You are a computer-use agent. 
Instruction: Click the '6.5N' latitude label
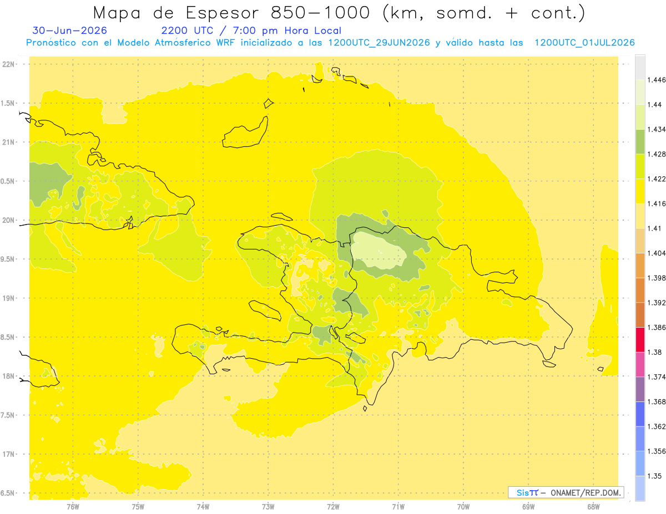click(8, 493)
